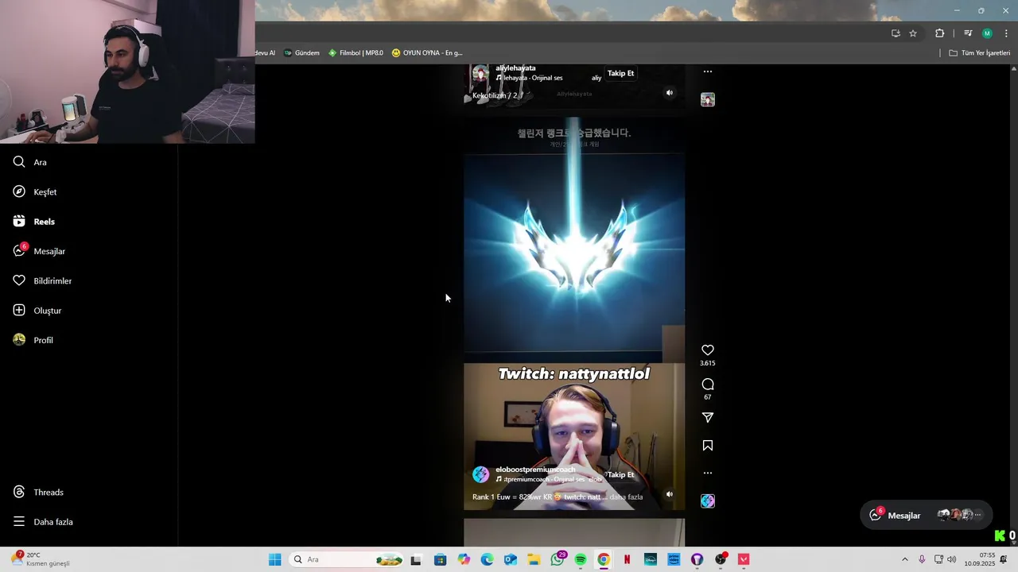Open comments on the reel
Image resolution: width=1018 pixels, height=572 pixels.
point(708,385)
